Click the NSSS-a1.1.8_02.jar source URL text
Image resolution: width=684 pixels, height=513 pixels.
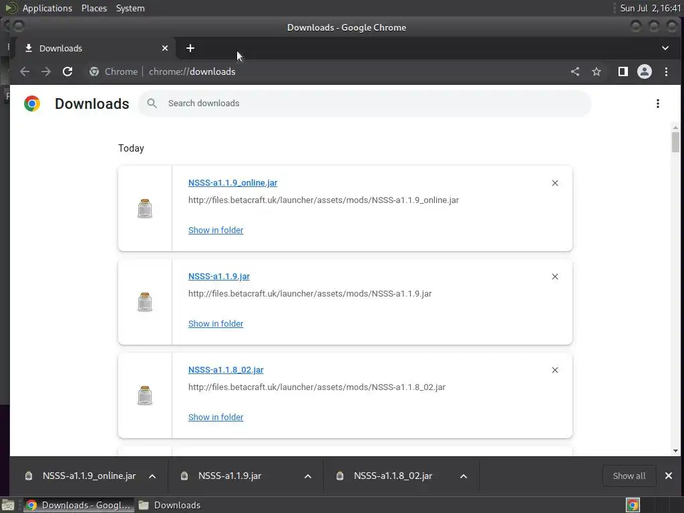317,387
